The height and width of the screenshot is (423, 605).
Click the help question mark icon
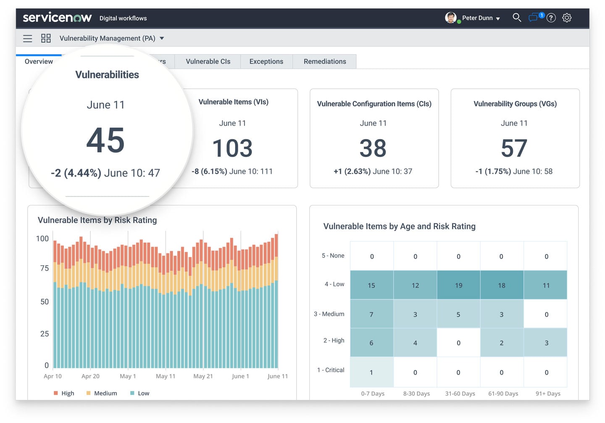tap(551, 18)
